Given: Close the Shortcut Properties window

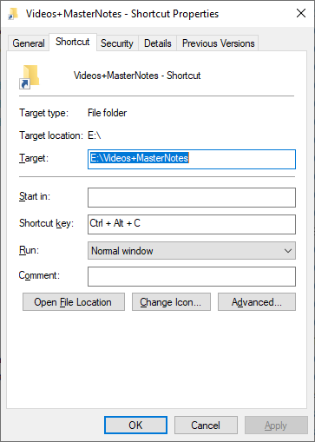Looking at the screenshot, I should click(x=301, y=13).
